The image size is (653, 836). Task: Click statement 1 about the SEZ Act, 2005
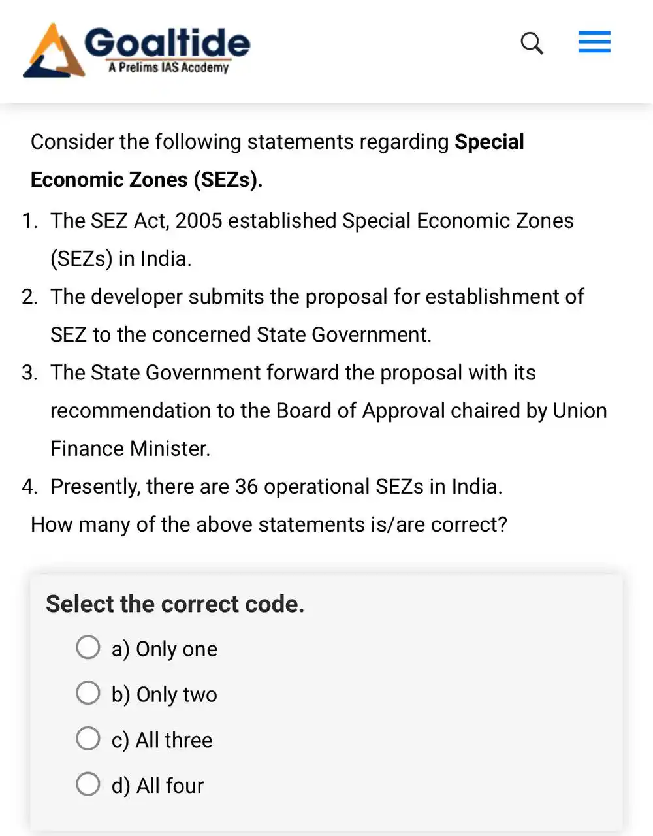pos(298,240)
